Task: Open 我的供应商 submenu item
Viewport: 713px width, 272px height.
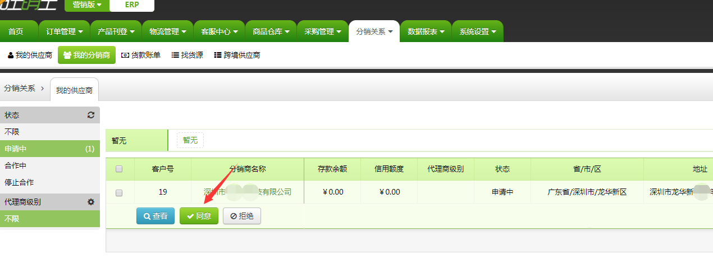Action: (30, 56)
